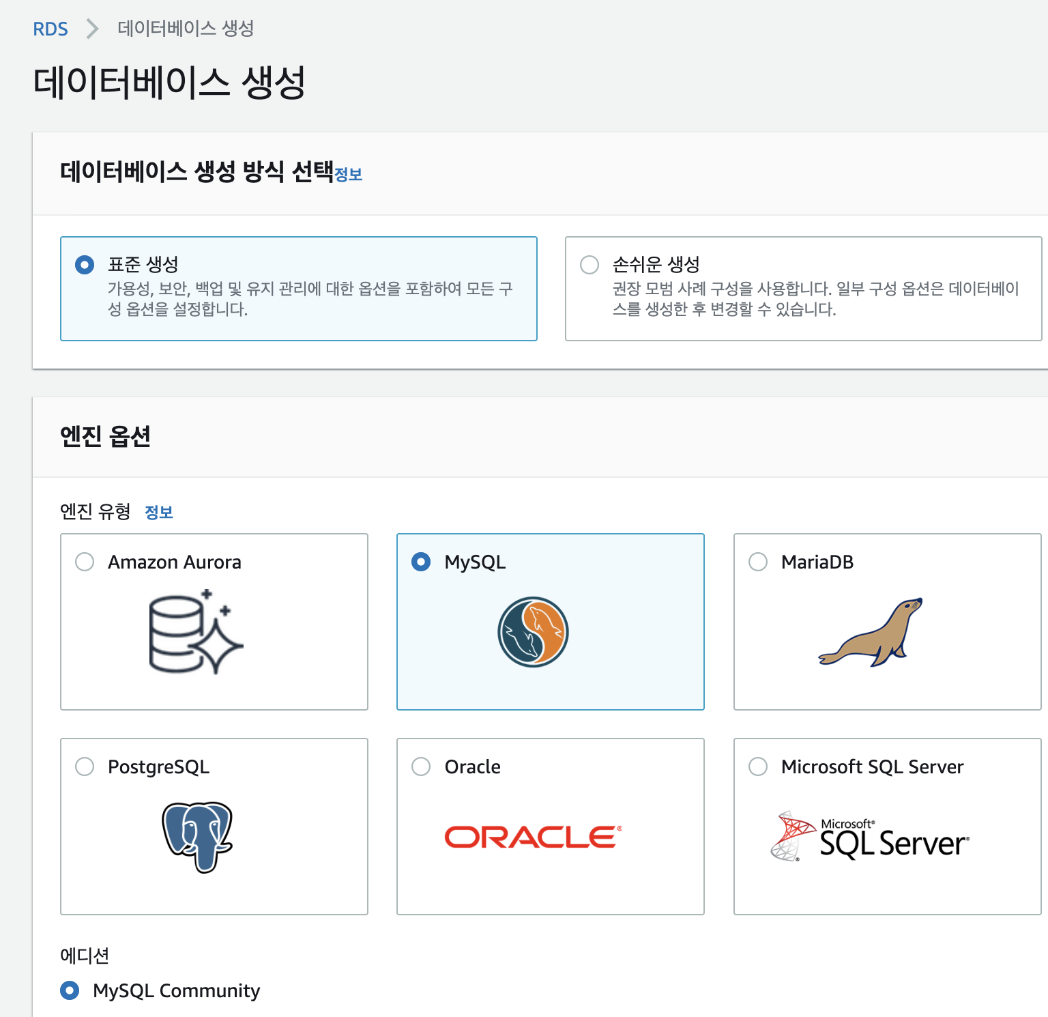Viewport: 1048px width, 1017px height.
Task: Click the MySQL dolphin logo
Action: pyautogui.click(x=533, y=632)
